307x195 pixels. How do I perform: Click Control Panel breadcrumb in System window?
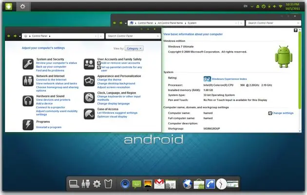point(145,23)
